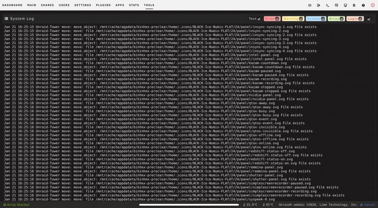
Task: Click log line ending kazam-stopped.svg File exists
Action: tap(157, 91)
